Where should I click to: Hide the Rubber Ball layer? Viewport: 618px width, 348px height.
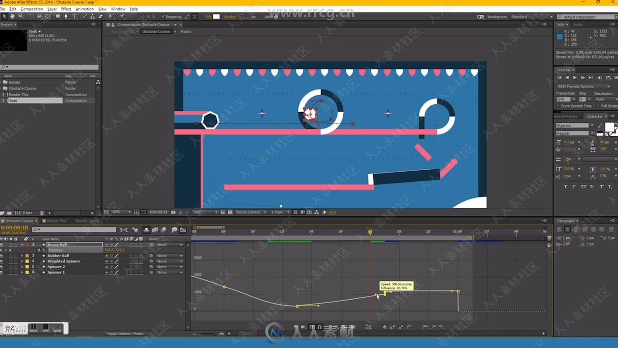(x=2, y=256)
